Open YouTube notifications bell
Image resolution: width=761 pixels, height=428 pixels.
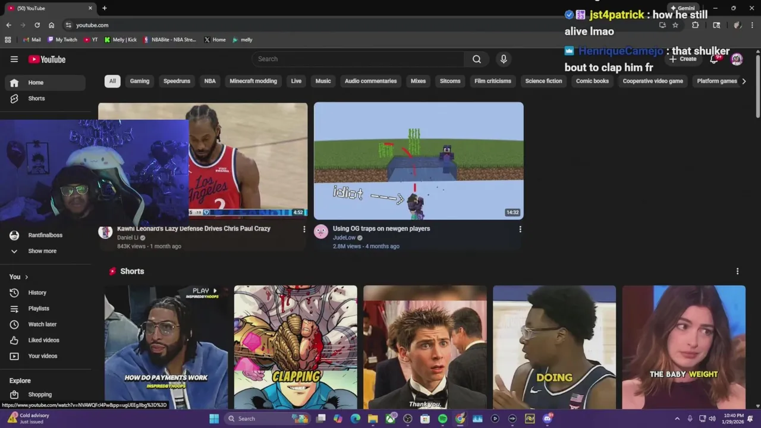click(715, 59)
